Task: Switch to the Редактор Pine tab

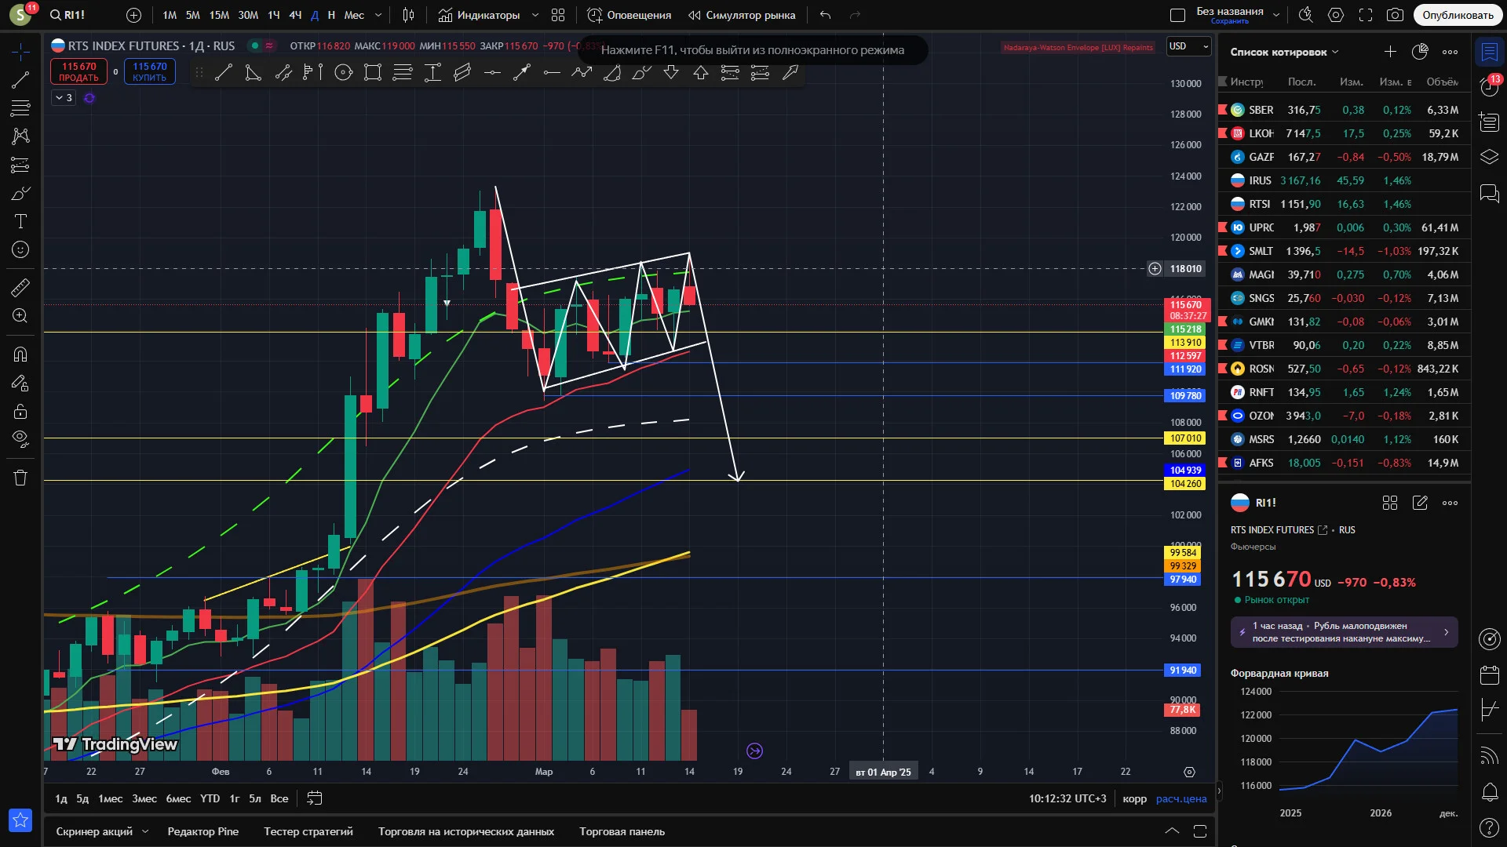Action: tap(203, 831)
